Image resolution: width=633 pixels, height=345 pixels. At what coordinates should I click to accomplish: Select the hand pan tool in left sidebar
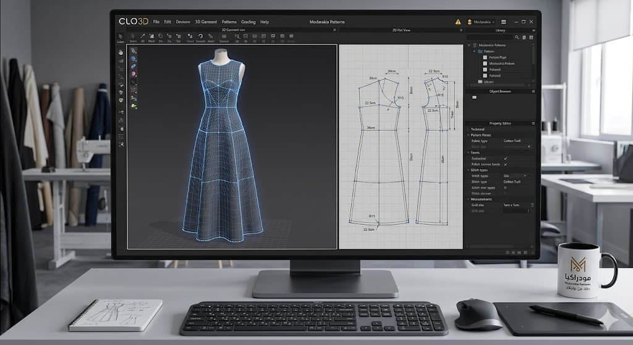pyautogui.click(x=121, y=52)
